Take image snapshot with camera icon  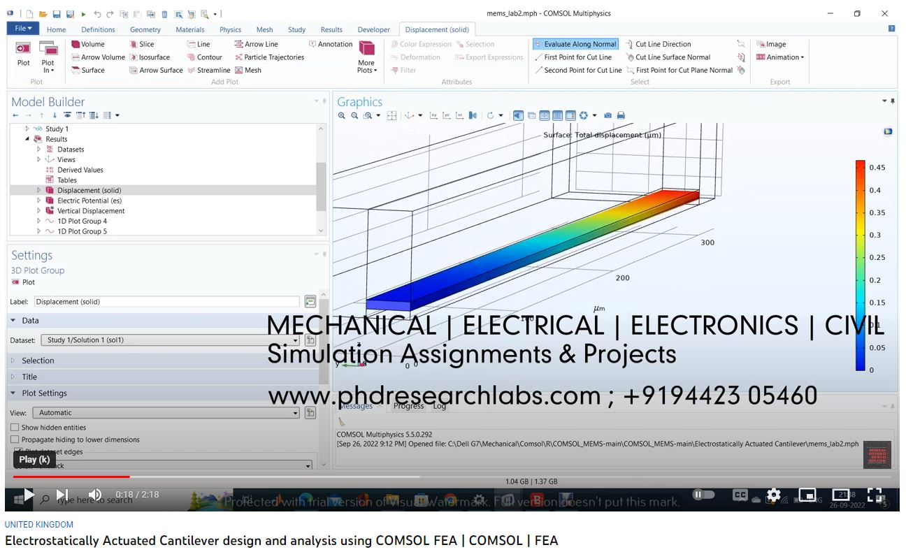pyautogui.click(x=607, y=115)
